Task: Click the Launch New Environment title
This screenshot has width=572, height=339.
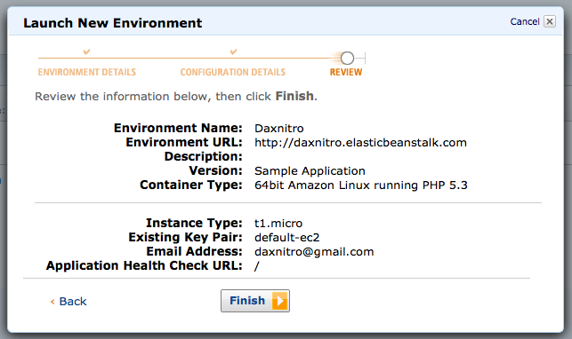Action: (x=113, y=23)
